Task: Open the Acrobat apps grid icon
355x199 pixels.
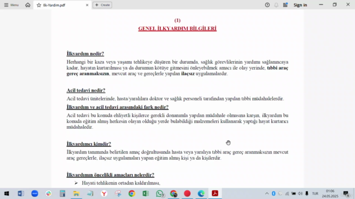Action: [x=285, y=5]
